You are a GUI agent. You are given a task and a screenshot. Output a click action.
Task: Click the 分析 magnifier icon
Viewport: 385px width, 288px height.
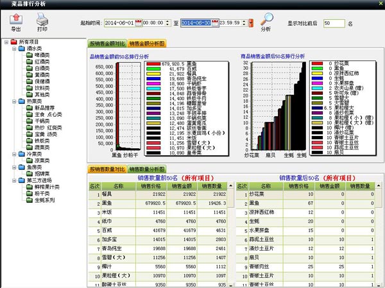266,19
